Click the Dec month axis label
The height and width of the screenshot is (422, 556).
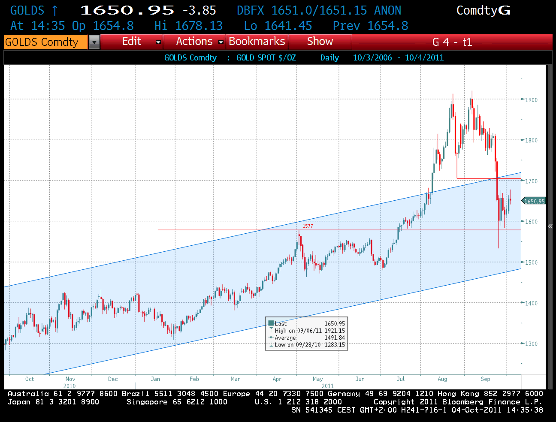tap(113, 379)
